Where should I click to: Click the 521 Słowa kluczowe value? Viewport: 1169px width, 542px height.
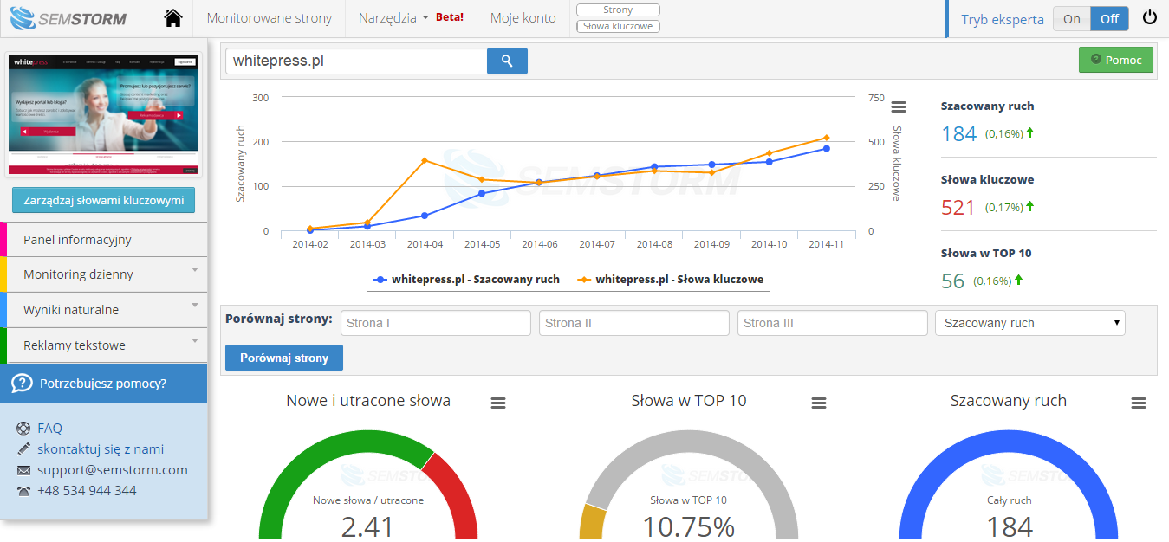(958, 208)
